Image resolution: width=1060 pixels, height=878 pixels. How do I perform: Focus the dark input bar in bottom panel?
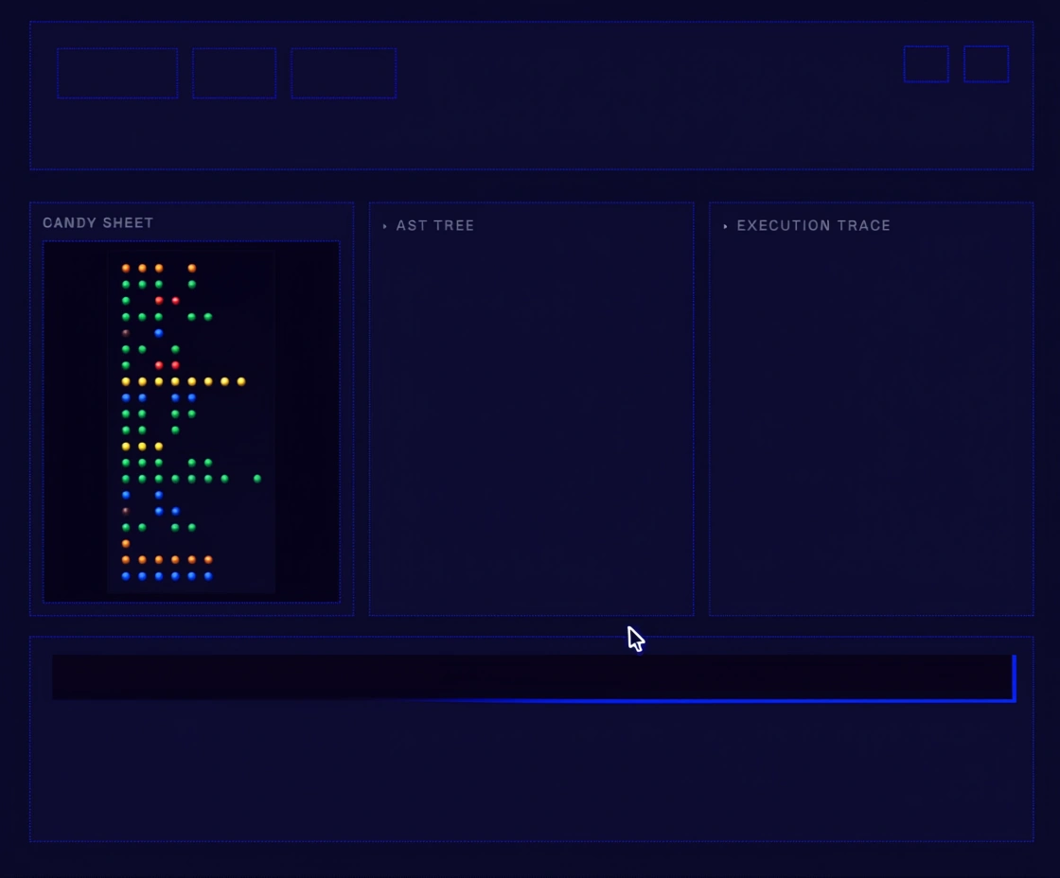530,677
